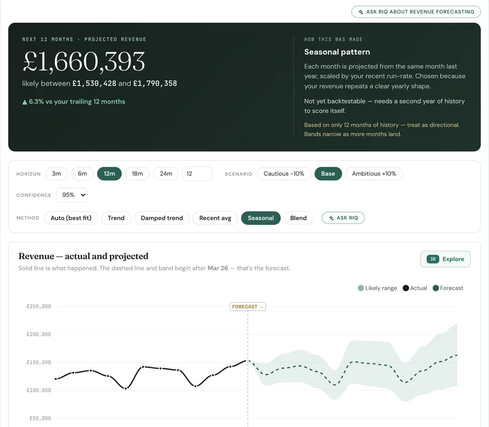The image size is (489, 427).
Task: Click the 'Revenue — actual and projected' title
Action: [x=83, y=256]
